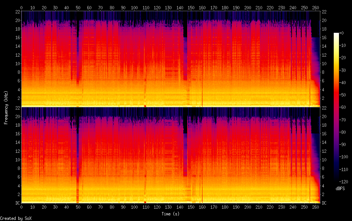Click the "130" tick on the bottom time axis
352x221 pixels.
(169, 207)
